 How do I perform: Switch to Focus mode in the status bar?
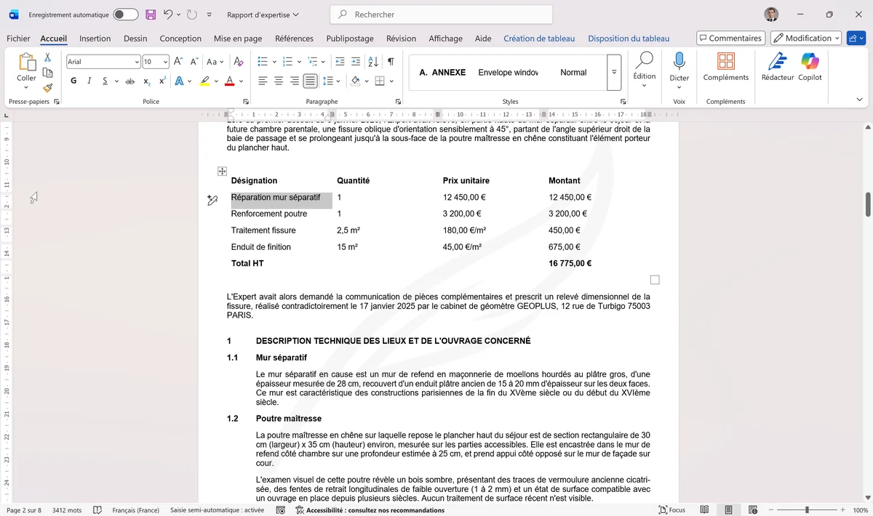pos(671,509)
